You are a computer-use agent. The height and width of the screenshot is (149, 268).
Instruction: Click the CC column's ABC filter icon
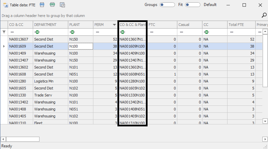[206, 32]
